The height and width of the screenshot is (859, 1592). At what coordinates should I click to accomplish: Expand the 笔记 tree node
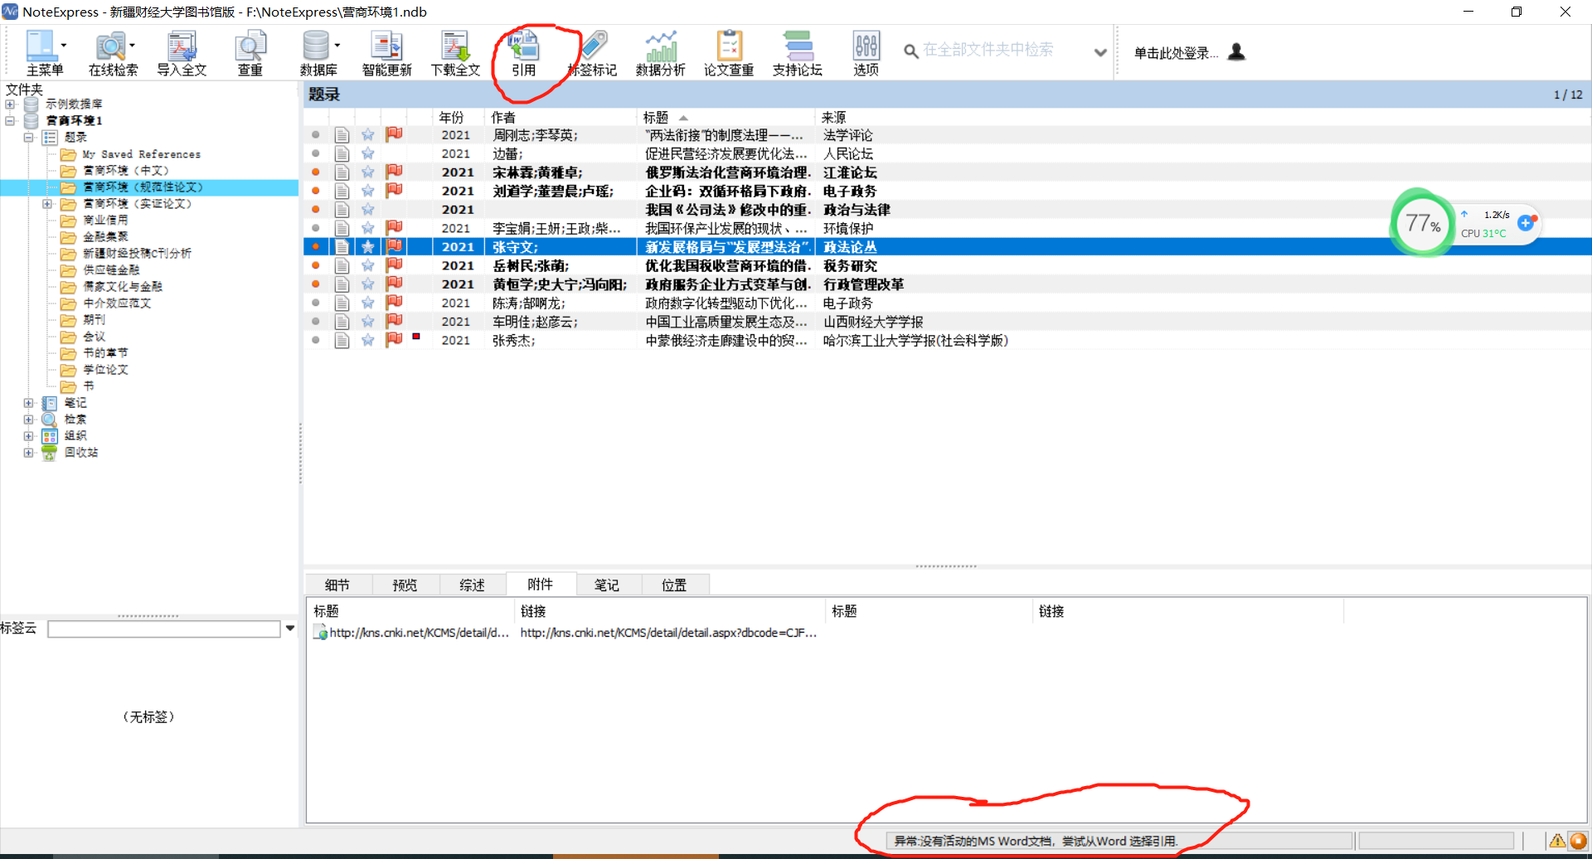(28, 403)
